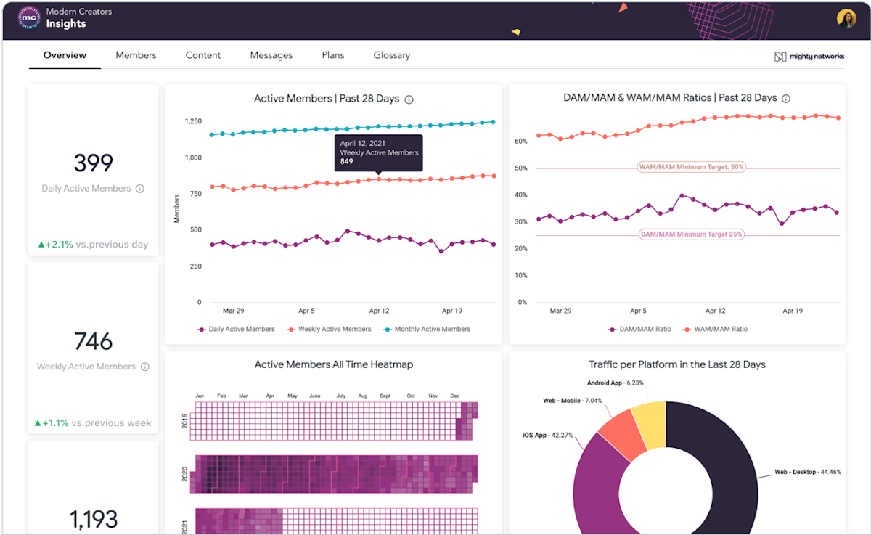Toggle Daily Active Members legend series
This screenshot has height=535, width=871.
[236, 329]
